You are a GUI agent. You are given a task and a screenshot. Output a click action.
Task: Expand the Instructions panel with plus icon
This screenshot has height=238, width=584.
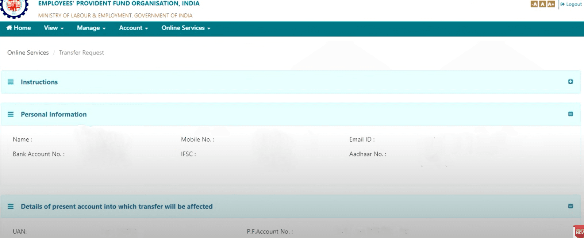click(x=570, y=82)
